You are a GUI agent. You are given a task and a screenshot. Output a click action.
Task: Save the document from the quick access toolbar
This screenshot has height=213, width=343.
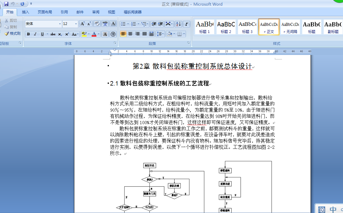6,4
